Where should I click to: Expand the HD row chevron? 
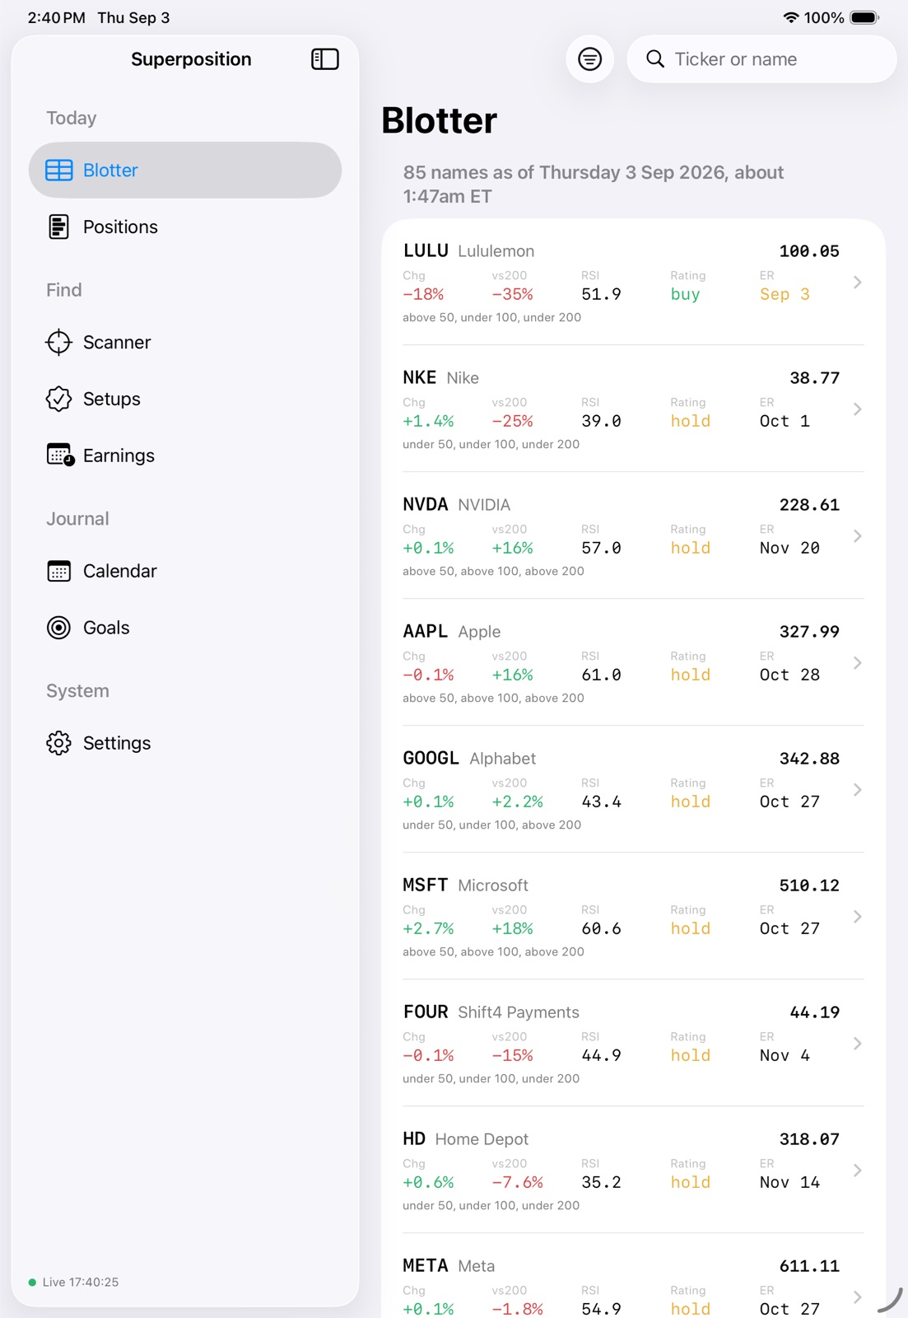pos(857,1171)
